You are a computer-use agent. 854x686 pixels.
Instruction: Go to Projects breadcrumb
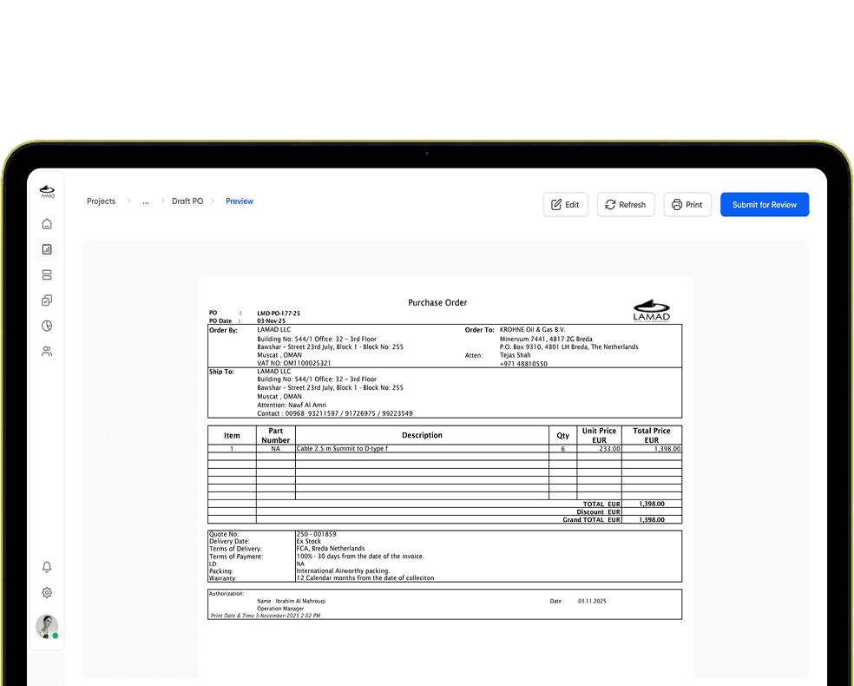tap(102, 201)
